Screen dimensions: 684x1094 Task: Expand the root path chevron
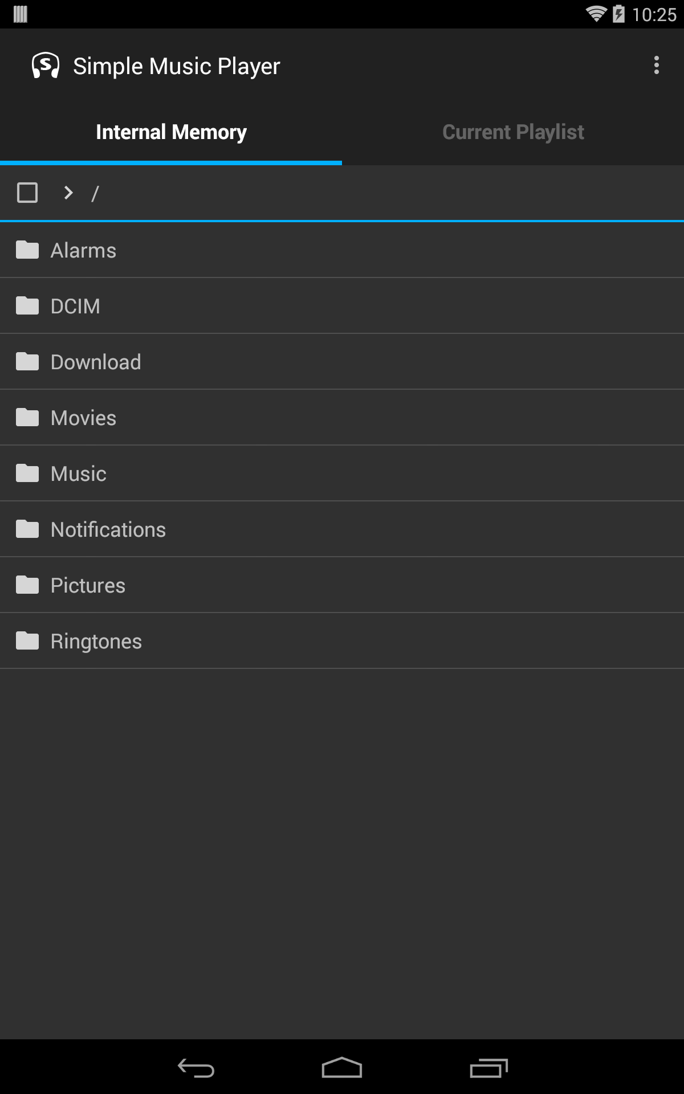coord(67,193)
